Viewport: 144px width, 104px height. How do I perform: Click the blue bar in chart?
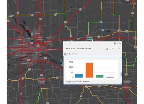79,76
